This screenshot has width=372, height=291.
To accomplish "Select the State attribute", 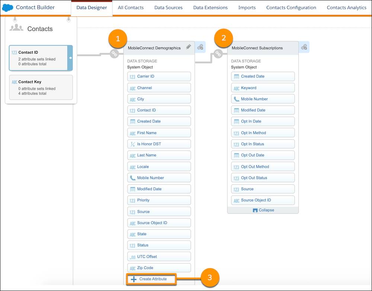I will point(159,234).
